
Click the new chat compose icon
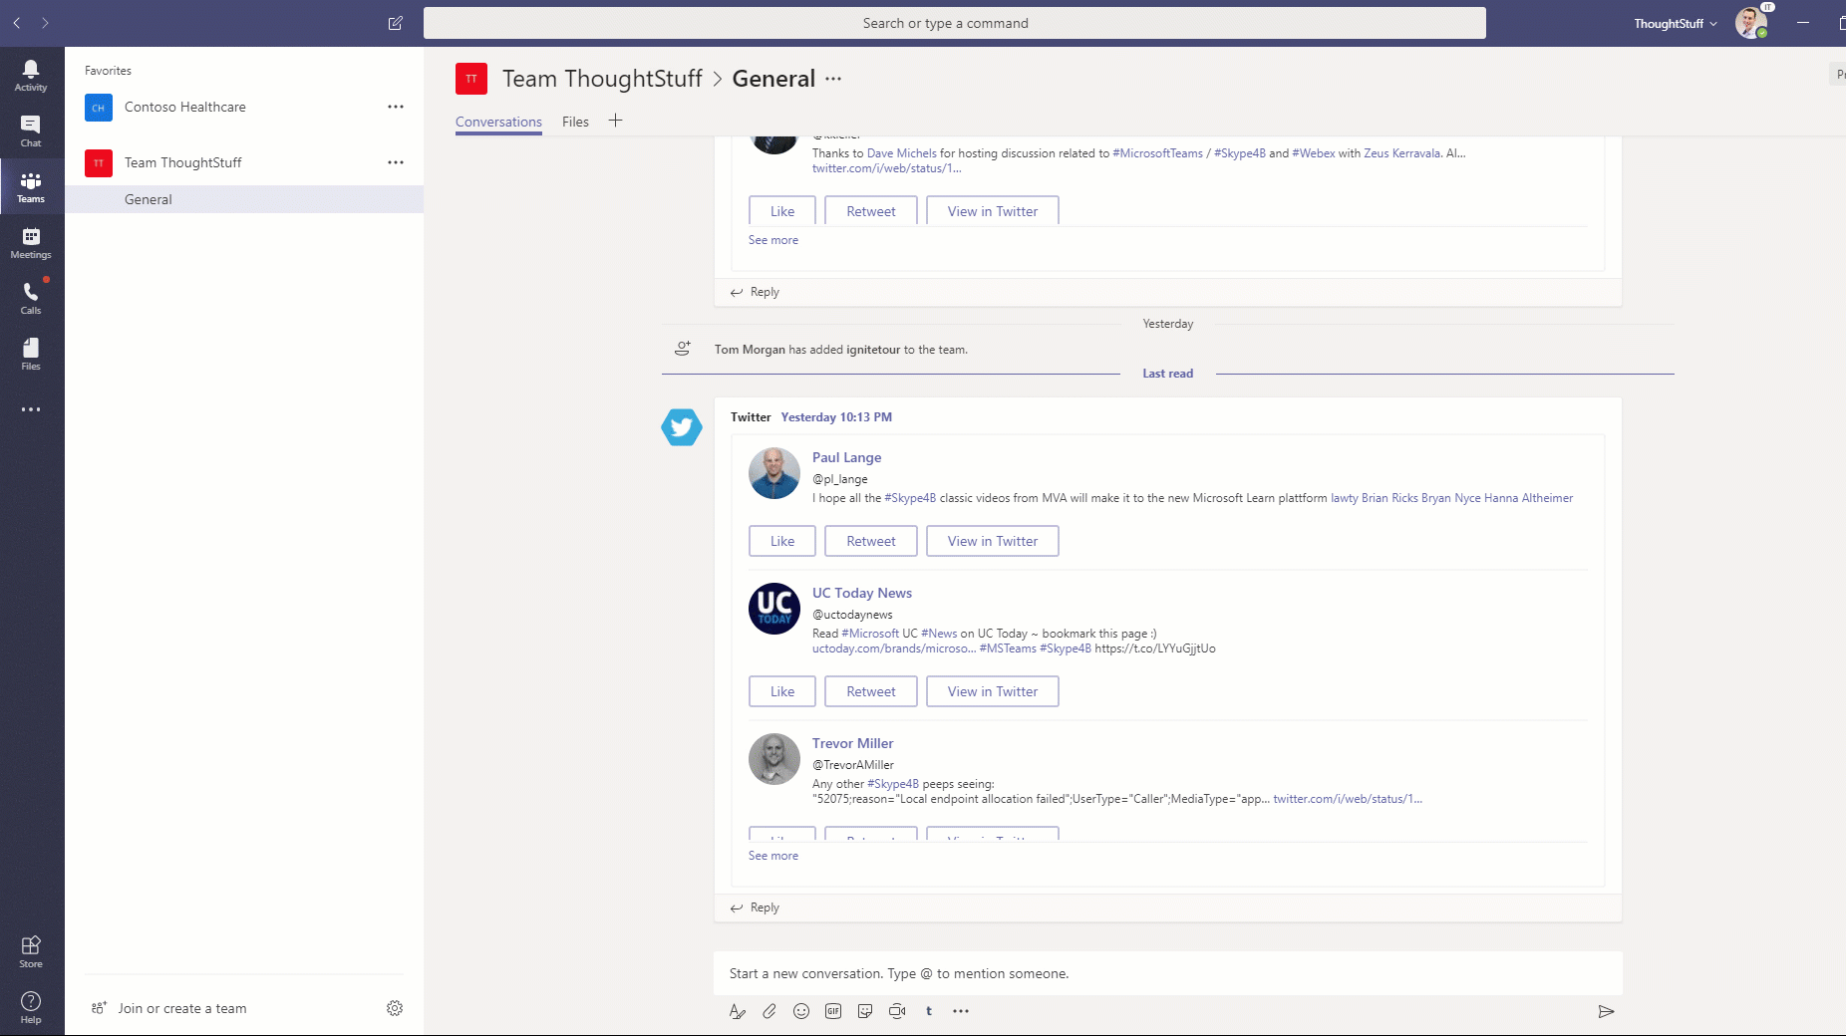(395, 23)
